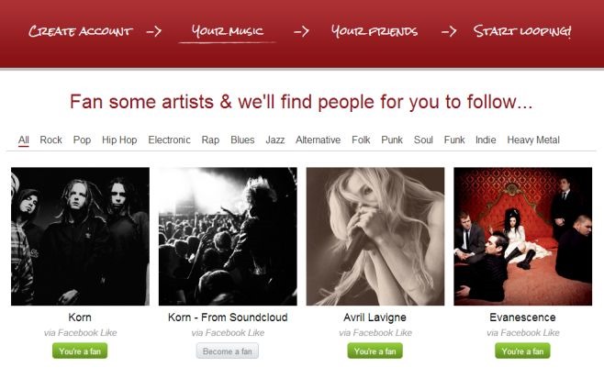
Task: Switch to the Hip Hop genre filter
Action: pos(119,140)
